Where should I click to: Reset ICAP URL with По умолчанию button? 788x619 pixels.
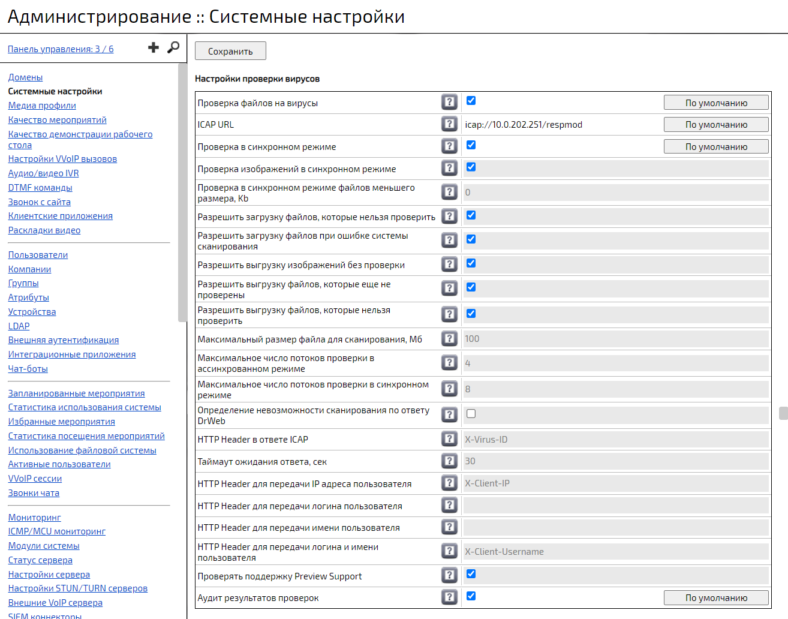715,125
